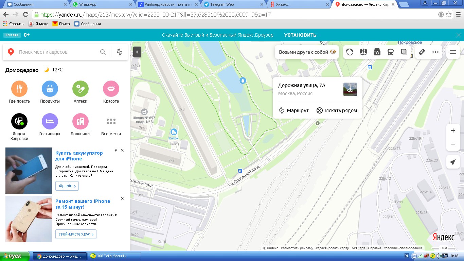This screenshot has width=464, height=261.
Task: Click the selected point marker on map
Action: point(318,123)
